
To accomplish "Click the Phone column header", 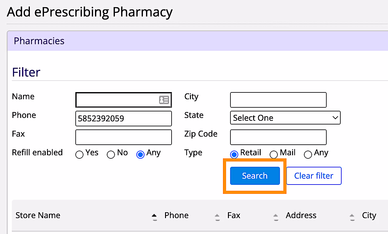I will click(x=177, y=215).
